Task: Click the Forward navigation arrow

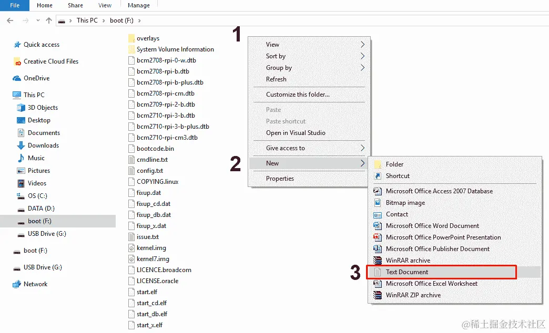Action: 26,20
